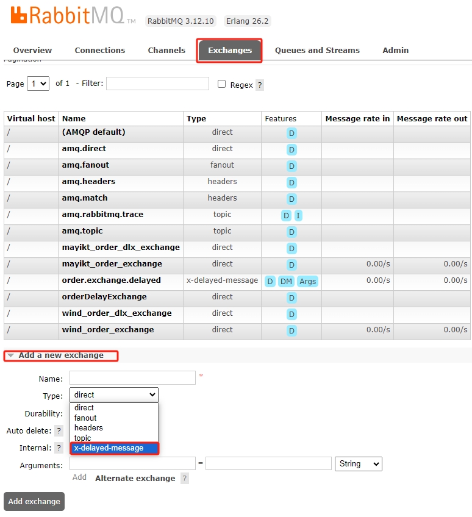Click the Internal help question mark
Viewport: 472px width, 517px height.
59,447
